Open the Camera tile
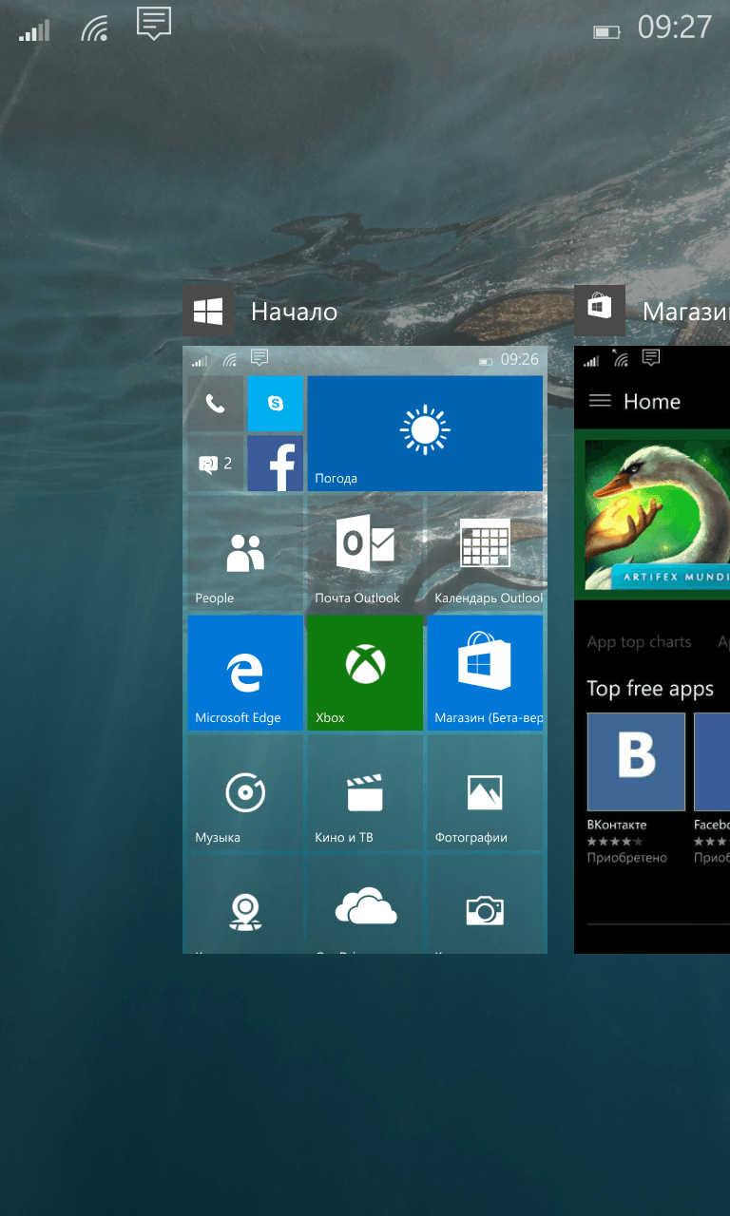Viewport: 730px width, 1216px height. [x=485, y=904]
